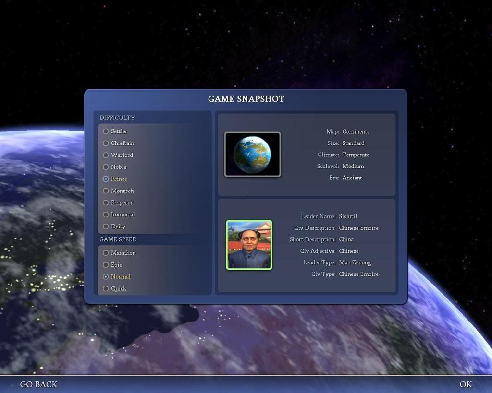Click the GO BACK button
492x393 pixels.
tap(38, 384)
